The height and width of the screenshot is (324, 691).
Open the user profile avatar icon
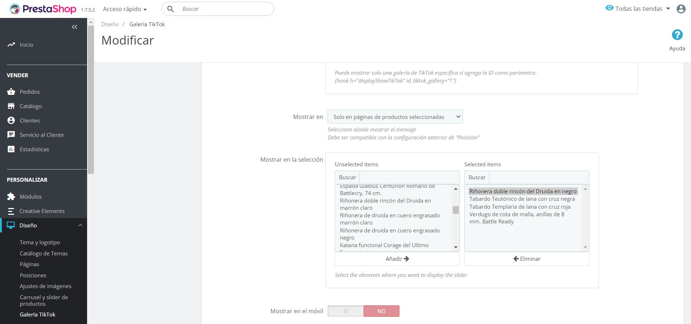(x=681, y=9)
